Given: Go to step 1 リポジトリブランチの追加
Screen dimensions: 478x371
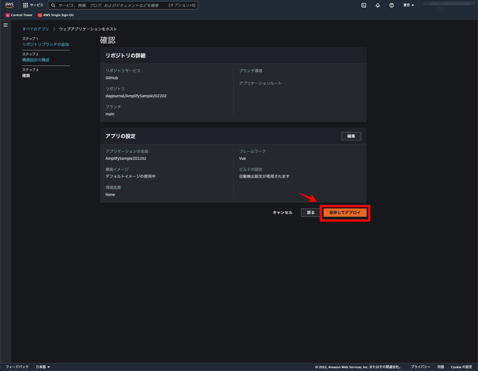Looking at the screenshot, I should click(x=46, y=44).
